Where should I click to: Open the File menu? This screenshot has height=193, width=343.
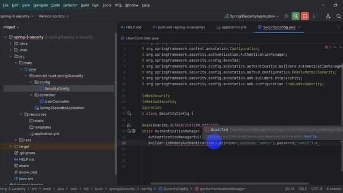coord(5,5)
